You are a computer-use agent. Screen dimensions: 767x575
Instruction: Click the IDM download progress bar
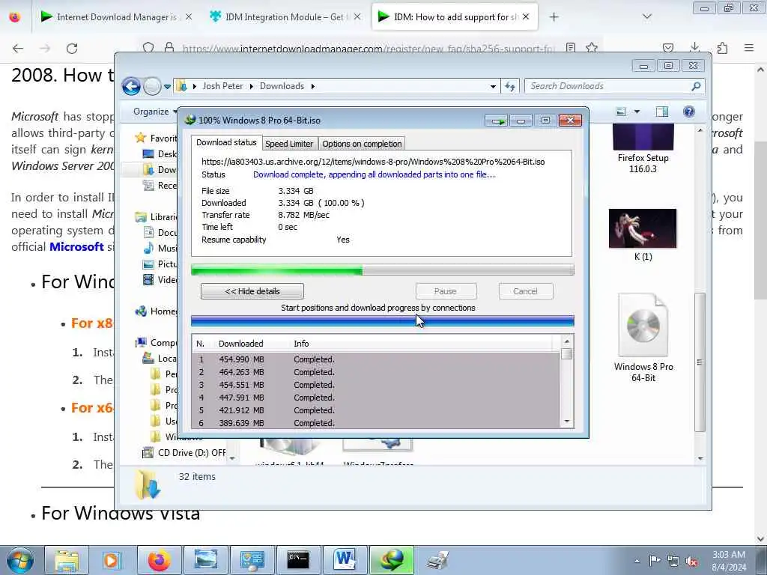click(383, 270)
